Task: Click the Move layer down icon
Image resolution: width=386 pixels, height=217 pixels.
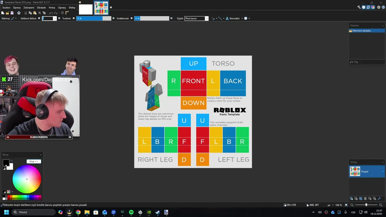Action: 375,198
